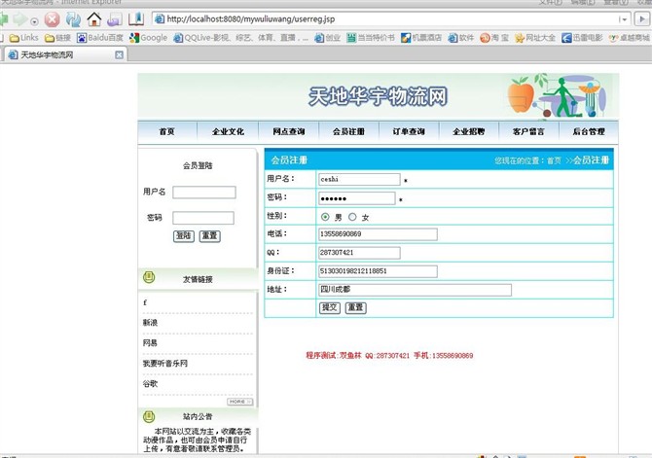The height and width of the screenshot is (458, 652).
Task: Click MORE button under friendly links
Action: [x=240, y=402]
